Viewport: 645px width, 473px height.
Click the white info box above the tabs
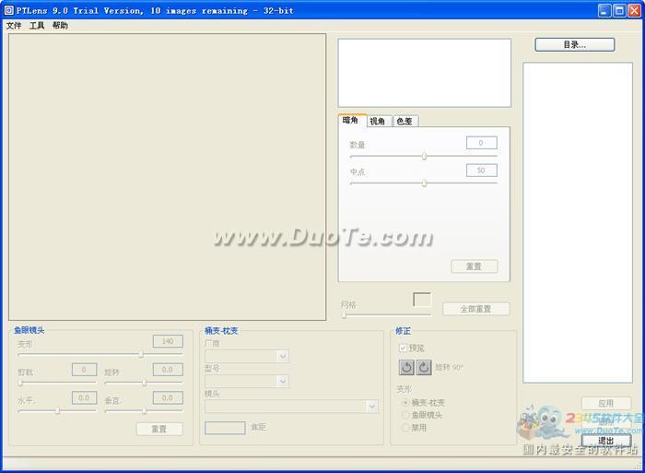(425, 73)
